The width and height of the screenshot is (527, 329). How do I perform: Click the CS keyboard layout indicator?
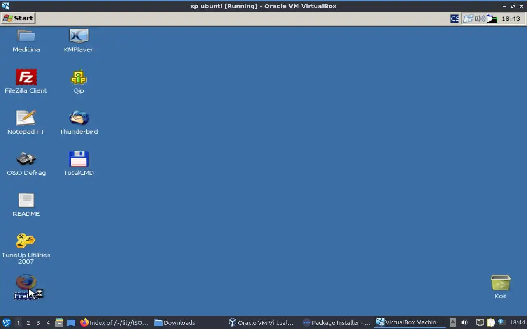click(x=455, y=19)
